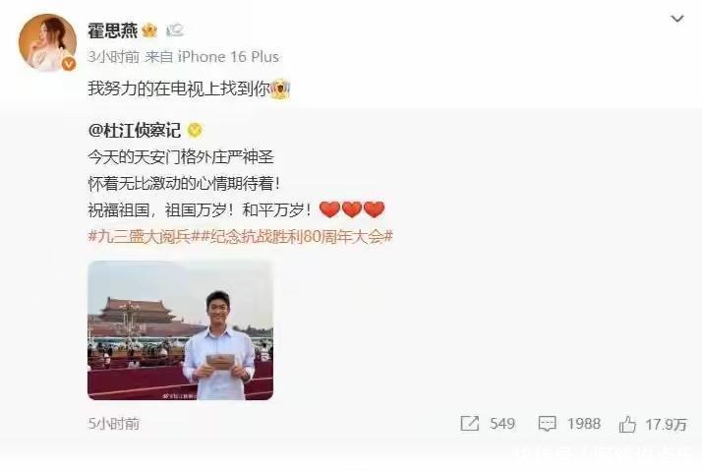Click the repost share icon
The height and width of the screenshot is (471, 702).
click(x=470, y=424)
